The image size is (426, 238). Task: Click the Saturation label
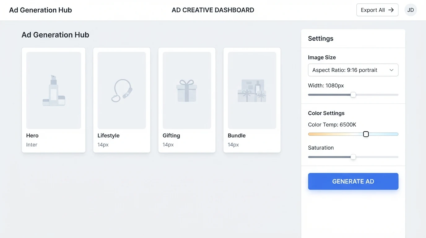pos(321,148)
